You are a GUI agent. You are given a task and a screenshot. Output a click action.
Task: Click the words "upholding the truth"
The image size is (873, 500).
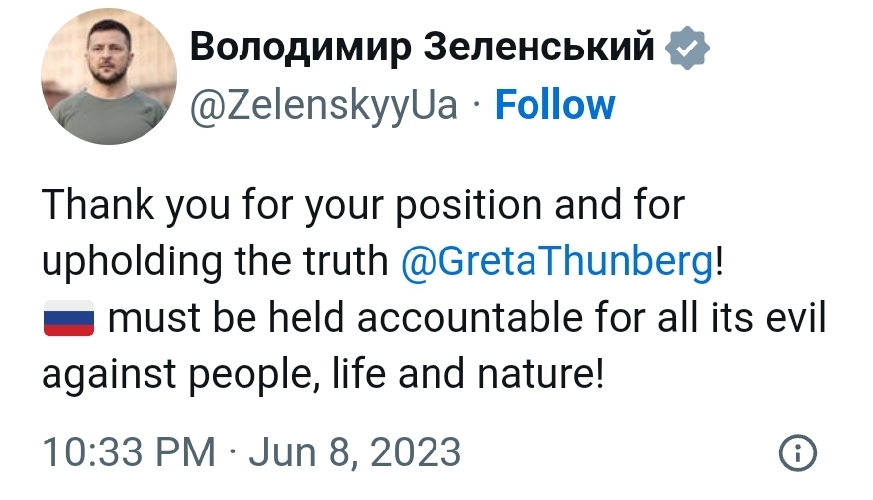[216, 261]
